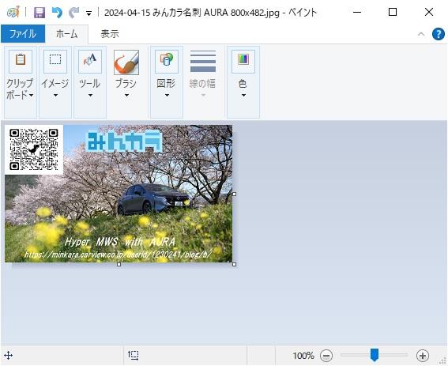Click the window title text with file name

pyautogui.click(x=211, y=13)
